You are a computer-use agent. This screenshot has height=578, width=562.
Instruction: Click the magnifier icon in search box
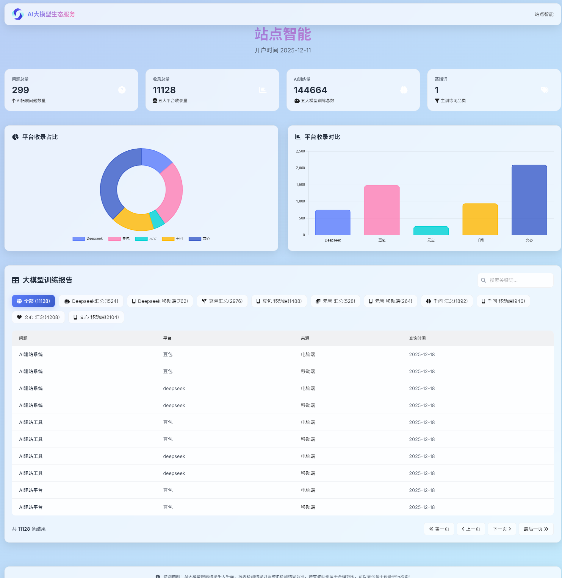coord(483,280)
